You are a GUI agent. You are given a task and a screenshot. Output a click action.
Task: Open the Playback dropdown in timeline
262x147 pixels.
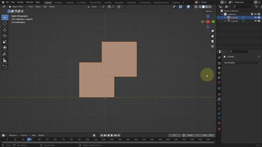(14, 135)
